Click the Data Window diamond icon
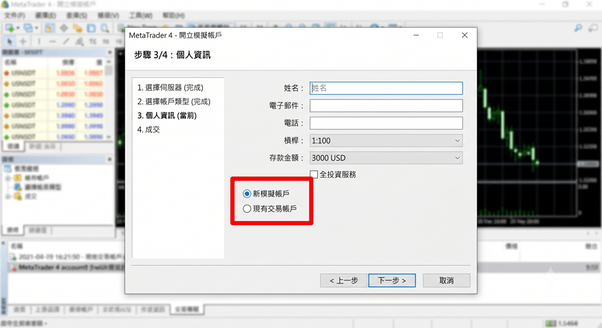This screenshot has width=602, height=328. click(x=64, y=28)
